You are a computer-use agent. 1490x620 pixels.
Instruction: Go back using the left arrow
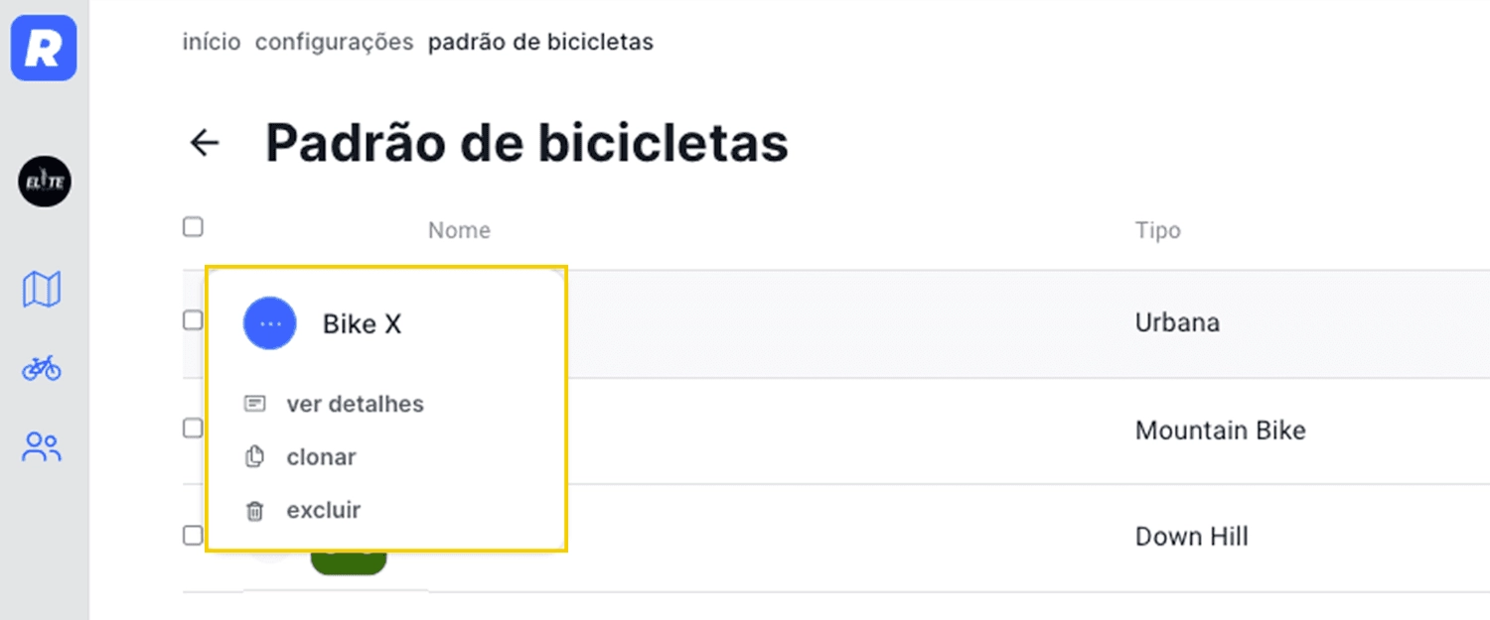pyautogui.click(x=205, y=143)
